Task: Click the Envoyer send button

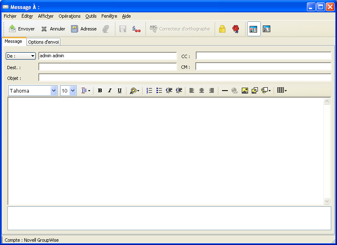Action: [x=22, y=29]
